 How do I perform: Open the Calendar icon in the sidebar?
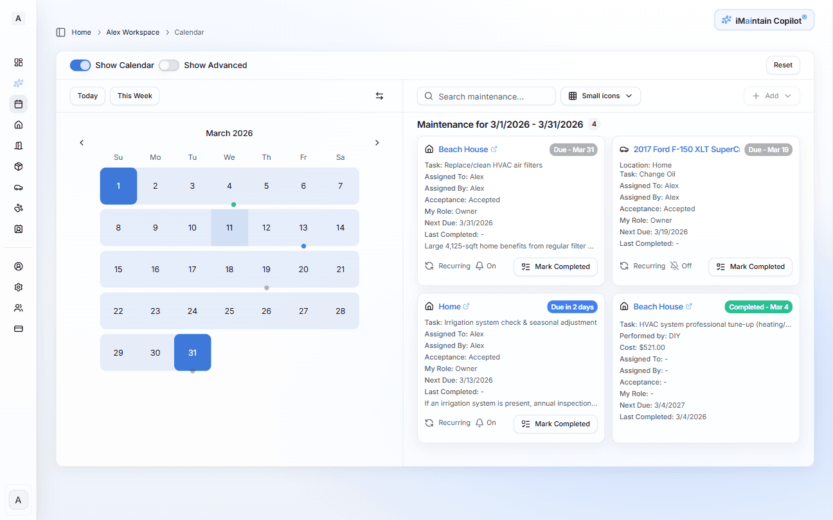(18, 103)
